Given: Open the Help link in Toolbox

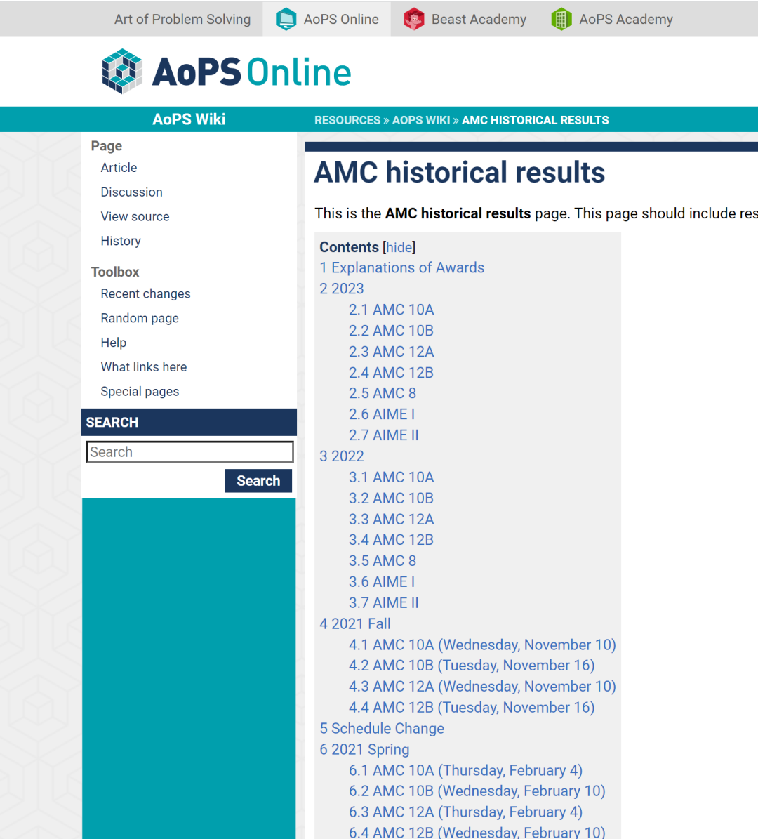Looking at the screenshot, I should (114, 343).
